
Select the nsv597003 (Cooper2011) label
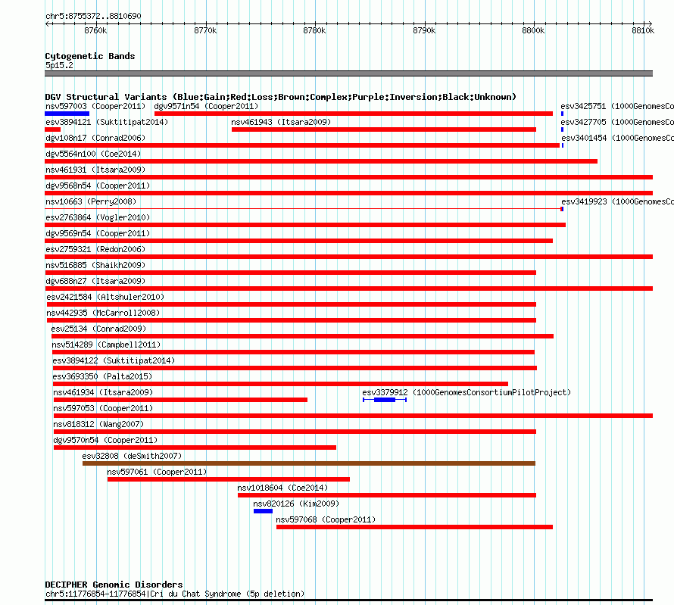tap(95, 106)
